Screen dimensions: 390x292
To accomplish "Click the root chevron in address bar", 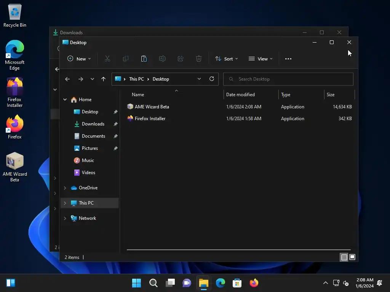I will [x=125, y=79].
